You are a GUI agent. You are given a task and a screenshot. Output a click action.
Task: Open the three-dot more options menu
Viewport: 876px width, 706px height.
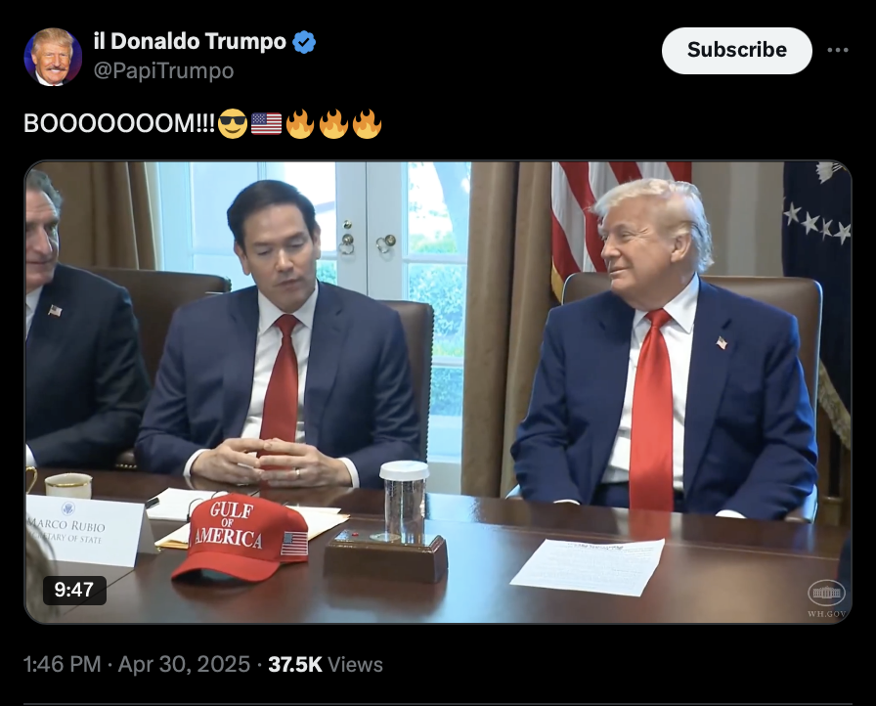[838, 50]
